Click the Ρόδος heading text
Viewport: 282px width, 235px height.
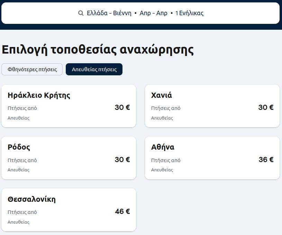pyautogui.click(x=19, y=147)
